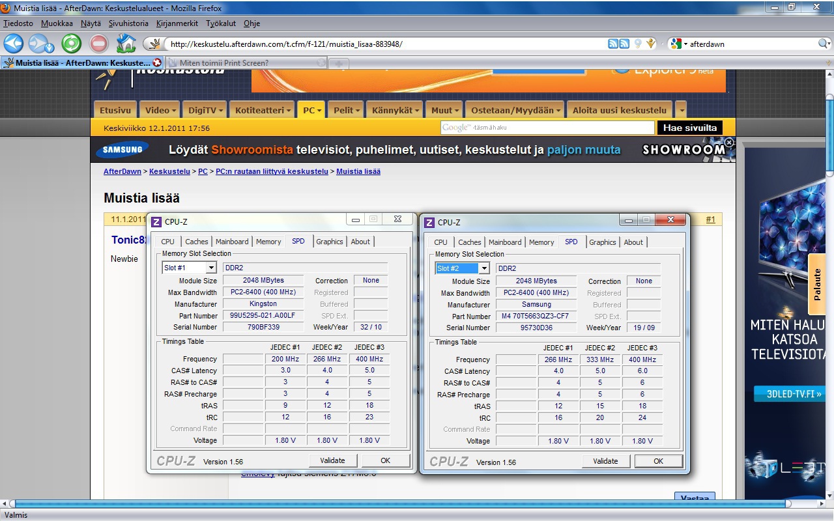The image size is (834, 521).
Task: Click 'Samsung' manufacturer value in right window
Action: (x=536, y=304)
